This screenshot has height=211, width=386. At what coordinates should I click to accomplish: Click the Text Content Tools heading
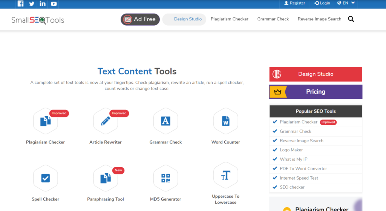click(x=137, y=71)
